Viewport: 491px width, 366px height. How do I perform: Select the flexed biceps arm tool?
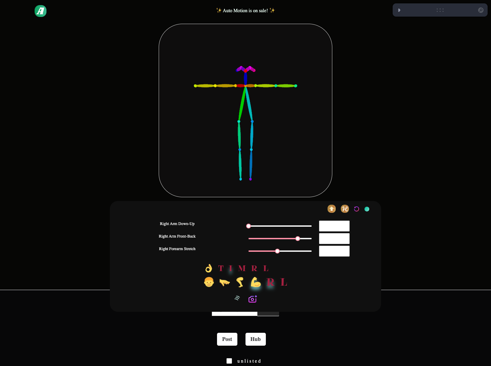(x=255, y=282)
